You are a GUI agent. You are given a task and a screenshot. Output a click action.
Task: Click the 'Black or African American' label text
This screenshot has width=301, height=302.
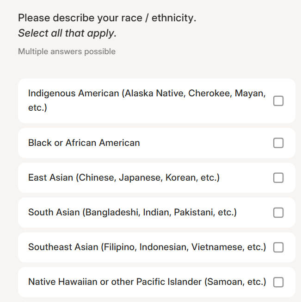(x=84, y=143)
